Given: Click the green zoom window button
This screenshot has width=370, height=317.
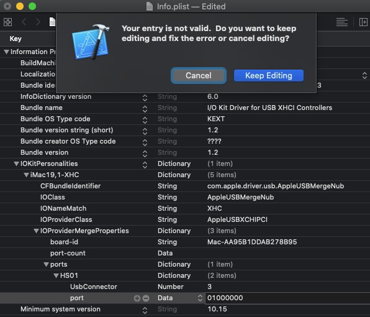Looking at the screenshot, I should coord(32,6).
